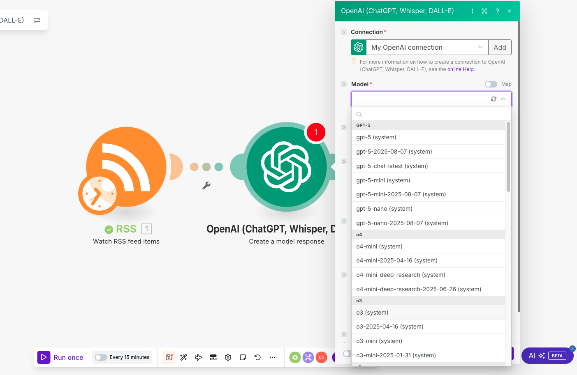This screenshot has height=375, width=577.
Task: Select o3-mini-2025-01-31 (system)
Action: 428,355
